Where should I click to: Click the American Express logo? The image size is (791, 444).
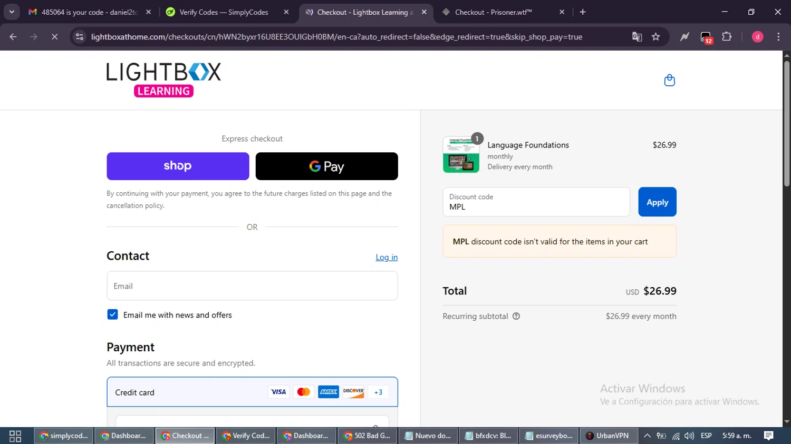click(x=329, y=392)
